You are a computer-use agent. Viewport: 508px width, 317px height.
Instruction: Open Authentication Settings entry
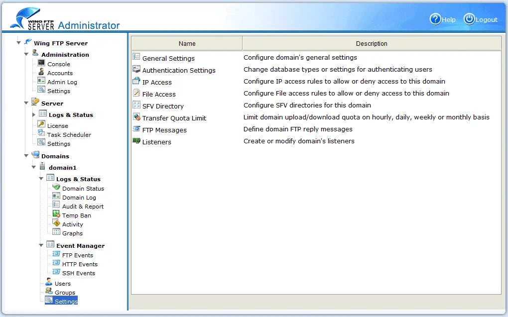pyautogui.click(x=179, y=70)
